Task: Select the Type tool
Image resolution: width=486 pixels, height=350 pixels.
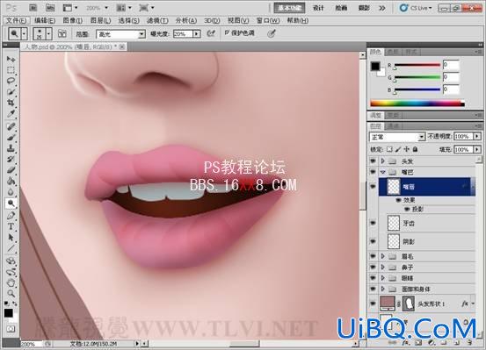Action: 11,226
